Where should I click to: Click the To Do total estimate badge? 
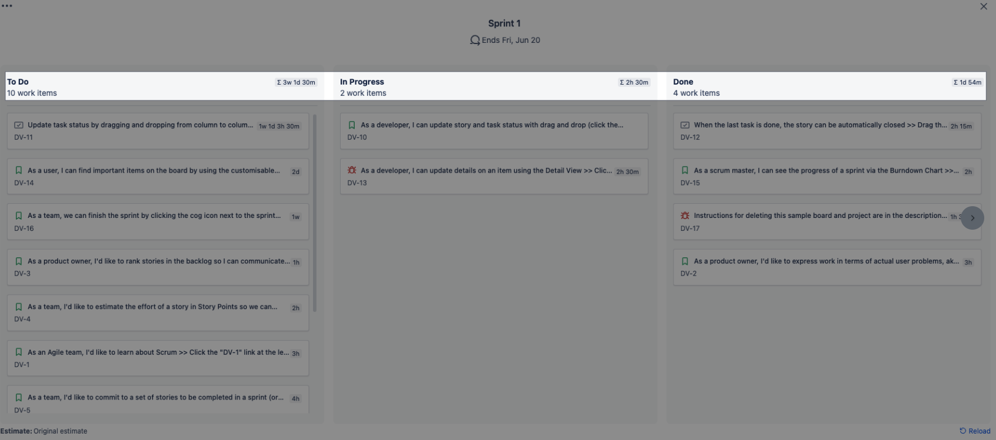click(296, 82)
